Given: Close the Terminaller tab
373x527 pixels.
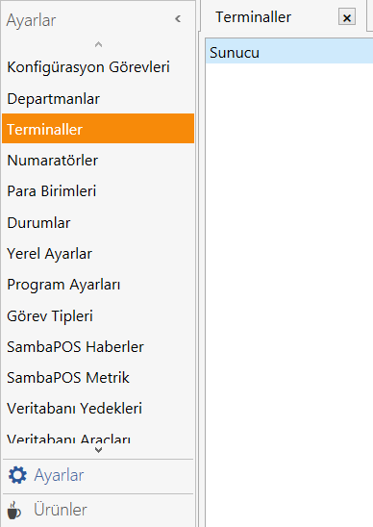Looking at the screenshot, I should [347, 16].
